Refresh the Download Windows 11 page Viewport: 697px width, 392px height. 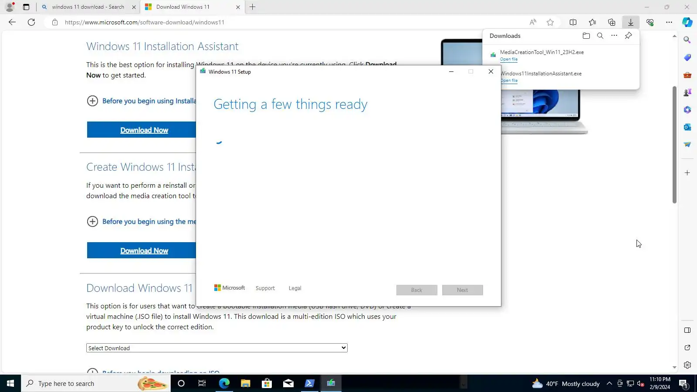pos(31,22)
